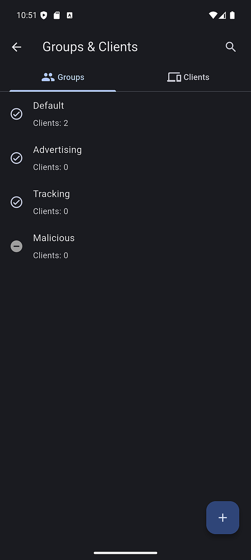
Task: Open search with the magnifier icon
Action: click(x=231, y=47)
